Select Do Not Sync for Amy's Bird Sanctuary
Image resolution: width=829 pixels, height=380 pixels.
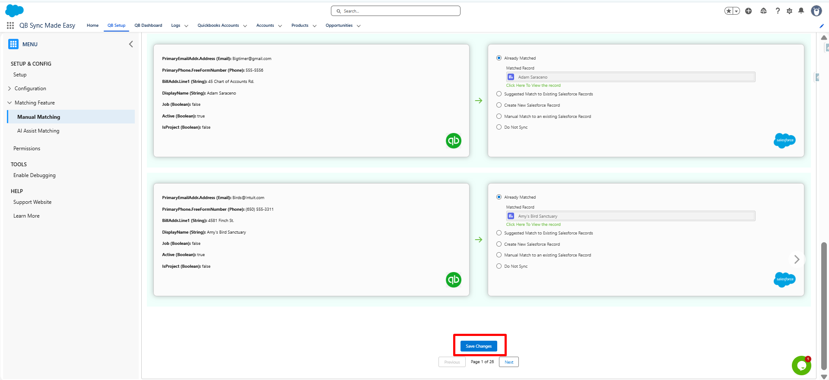[499, 266]
